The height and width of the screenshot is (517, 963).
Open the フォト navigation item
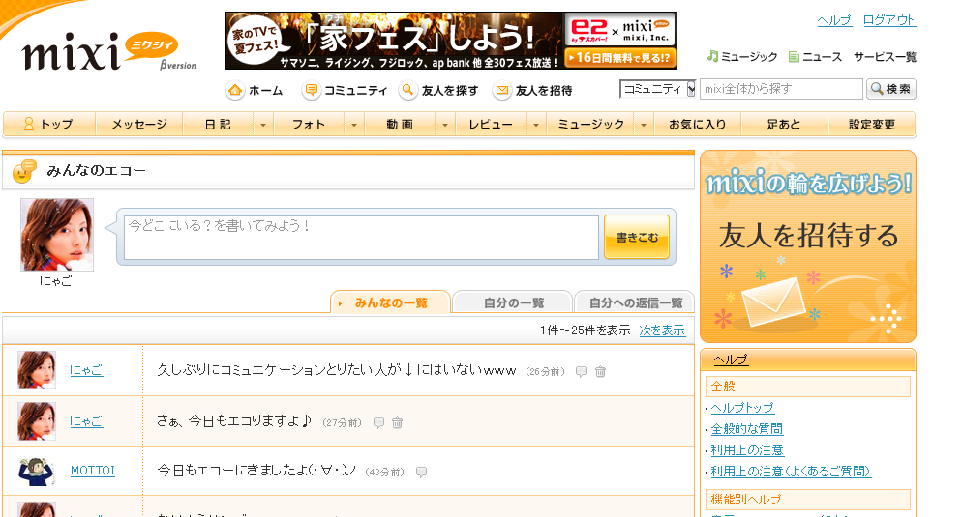(x=309, y=125)
